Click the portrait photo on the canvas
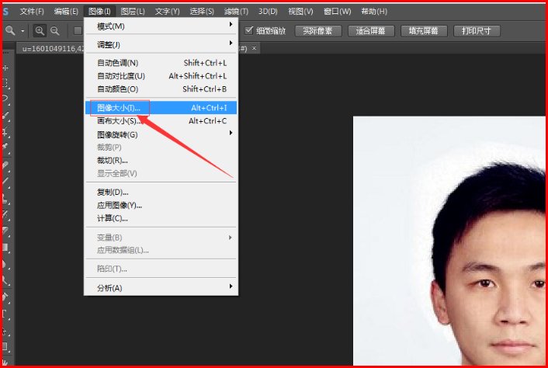 449,241
